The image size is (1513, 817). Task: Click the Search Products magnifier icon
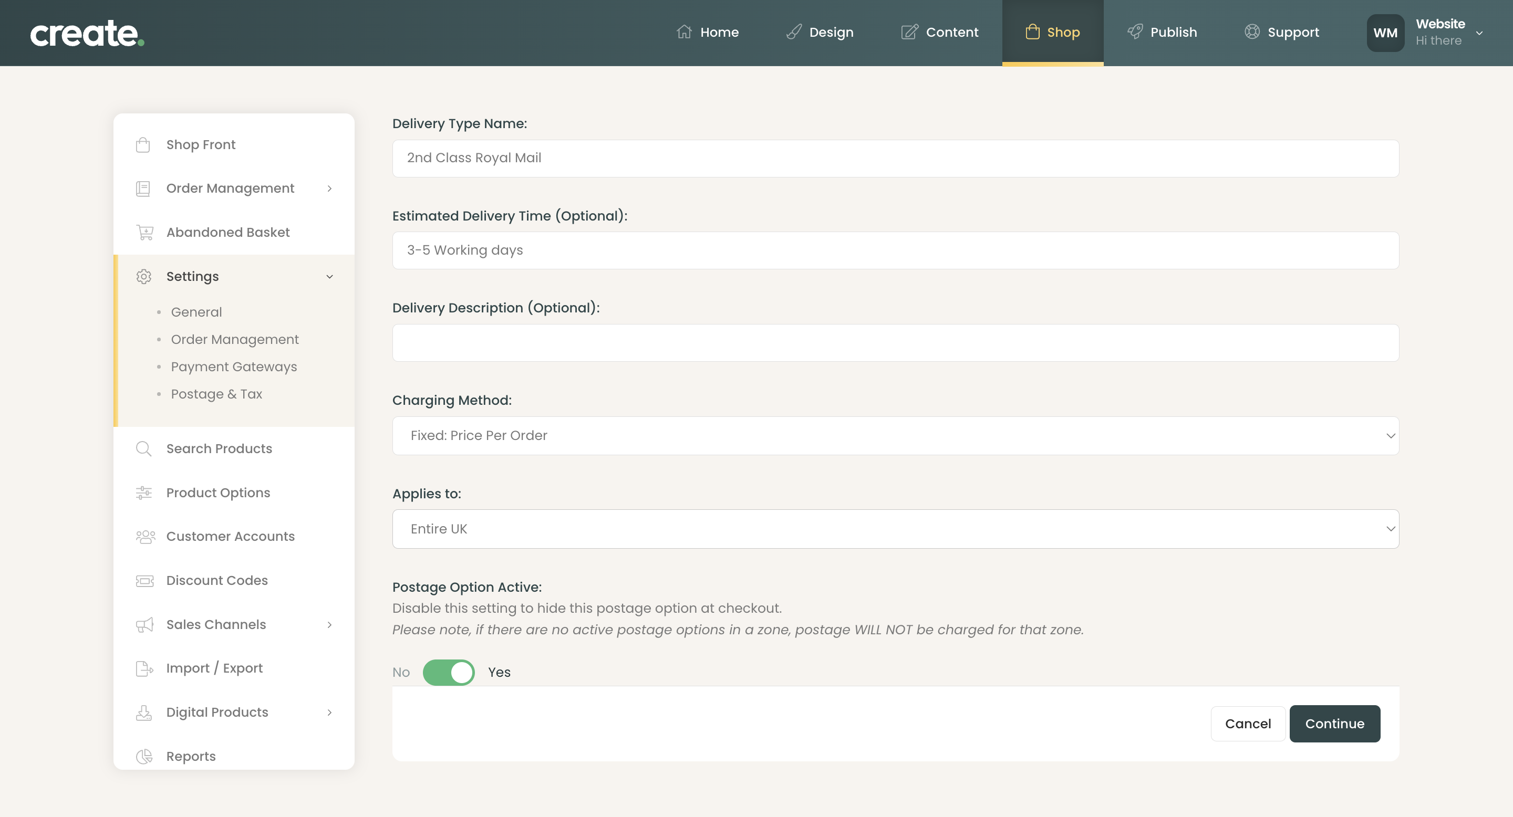point(143,449)
